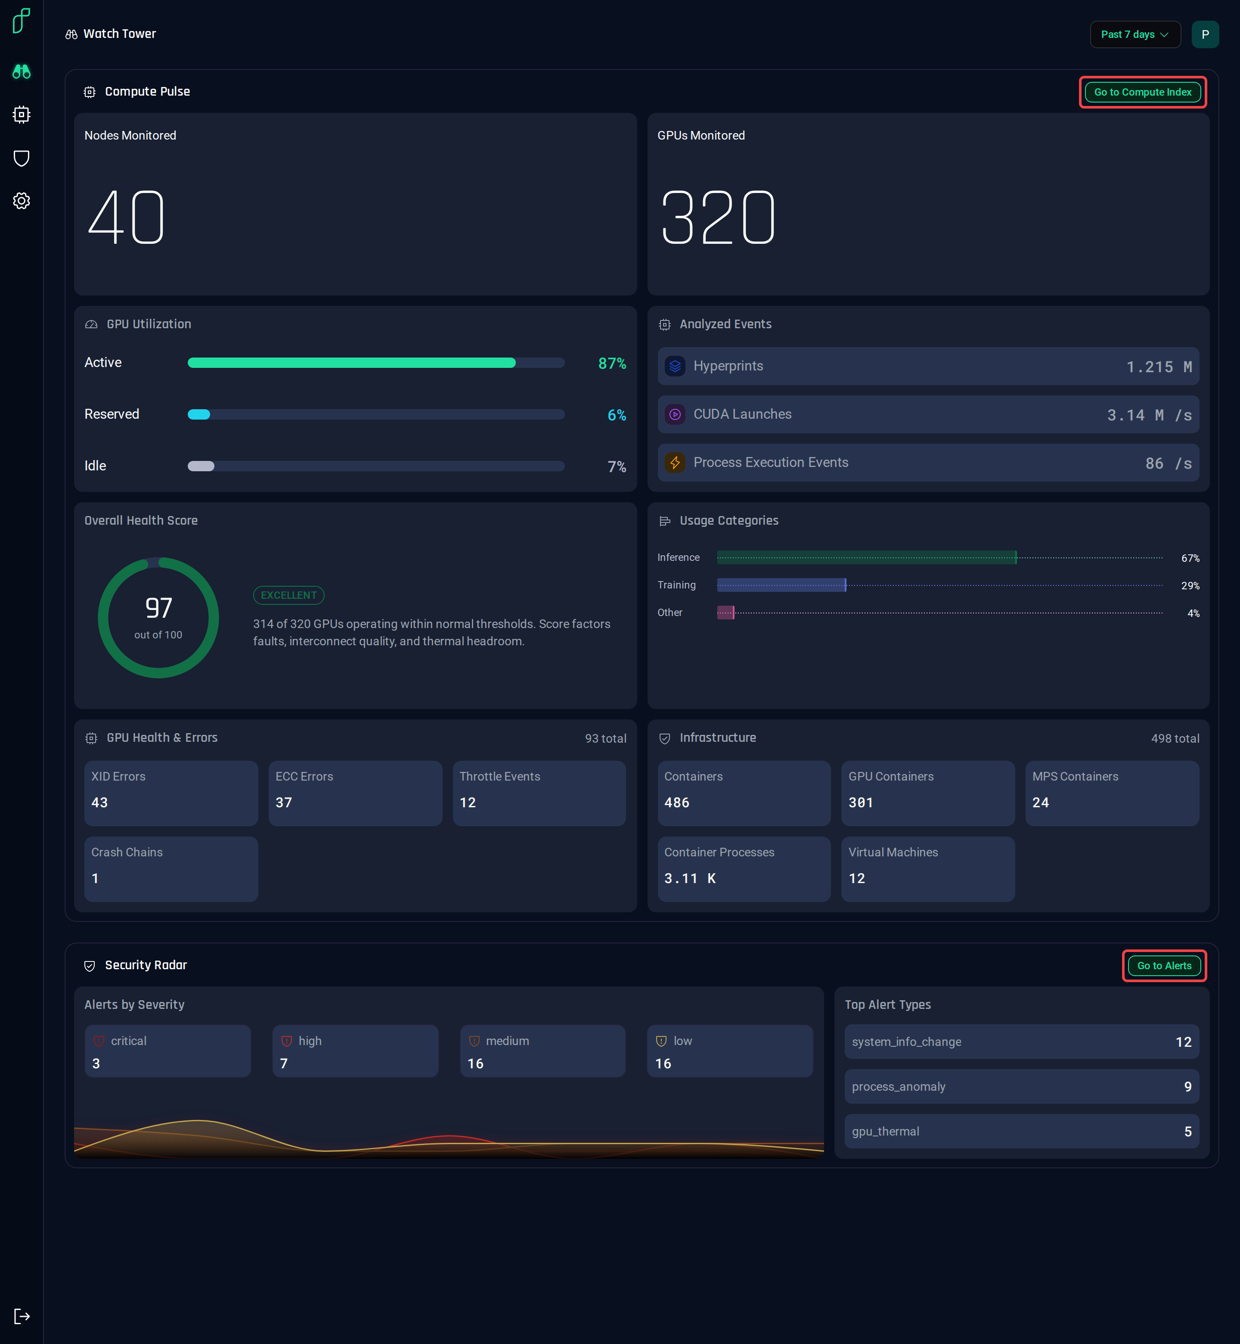This screenshot has width=1240, height=1344.
Task: Click the Usage Categories chart icon
Action: point(665,522)
